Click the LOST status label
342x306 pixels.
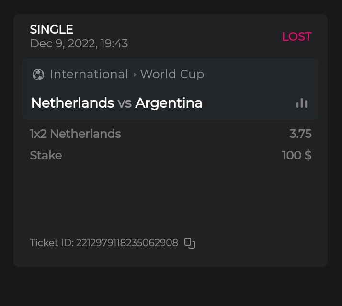pyautogui.click(x=296, y=37)
